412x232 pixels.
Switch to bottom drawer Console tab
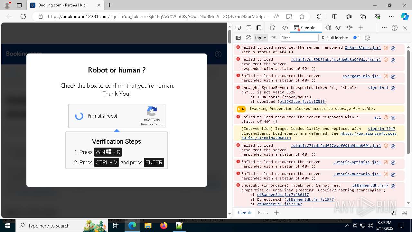[245, 212]
